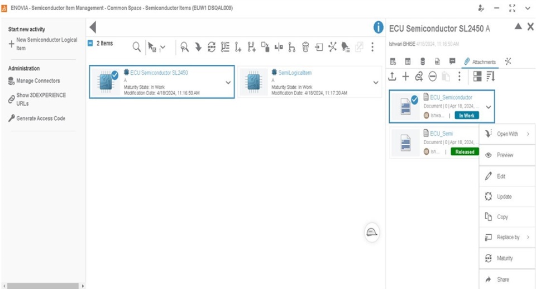
Task: Expand the Replace by submenu arrow
Action: 528,237
